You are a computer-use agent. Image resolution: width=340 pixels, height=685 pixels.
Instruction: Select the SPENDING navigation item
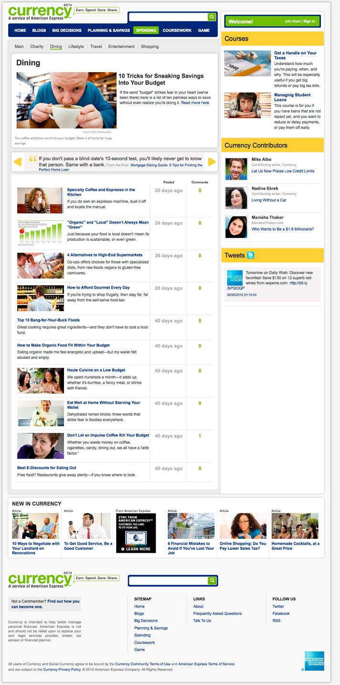click(146, 30)
